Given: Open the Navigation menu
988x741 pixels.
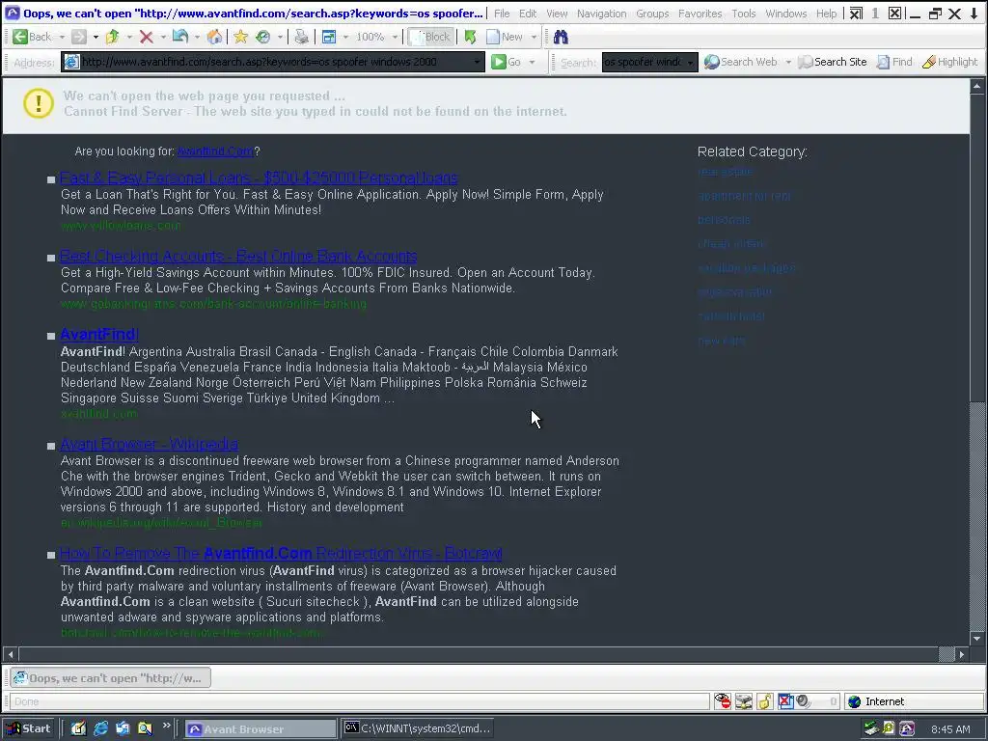Looking at the screenshot, I should click(x=602, y=14).
